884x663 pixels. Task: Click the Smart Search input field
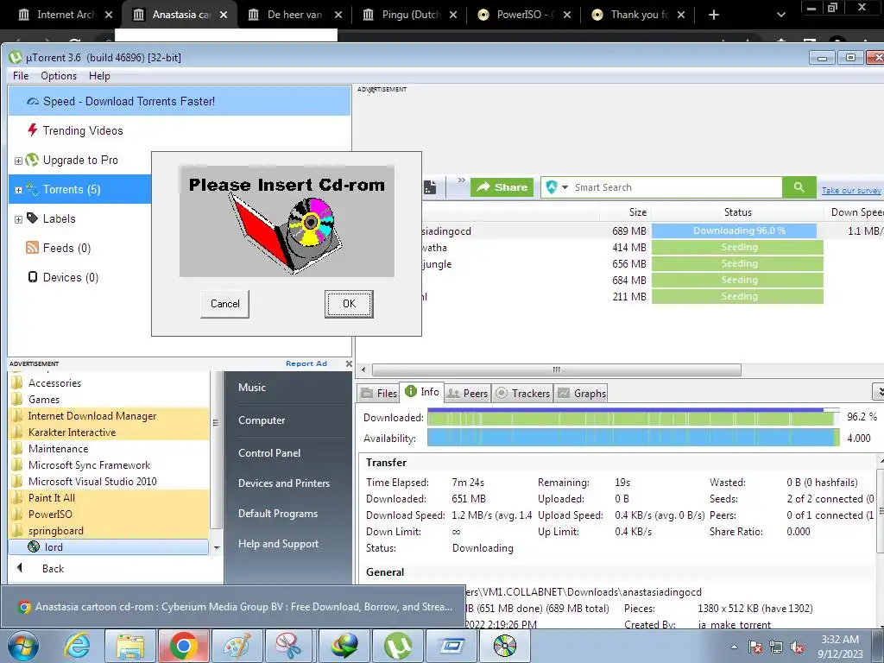coord(676,187)
